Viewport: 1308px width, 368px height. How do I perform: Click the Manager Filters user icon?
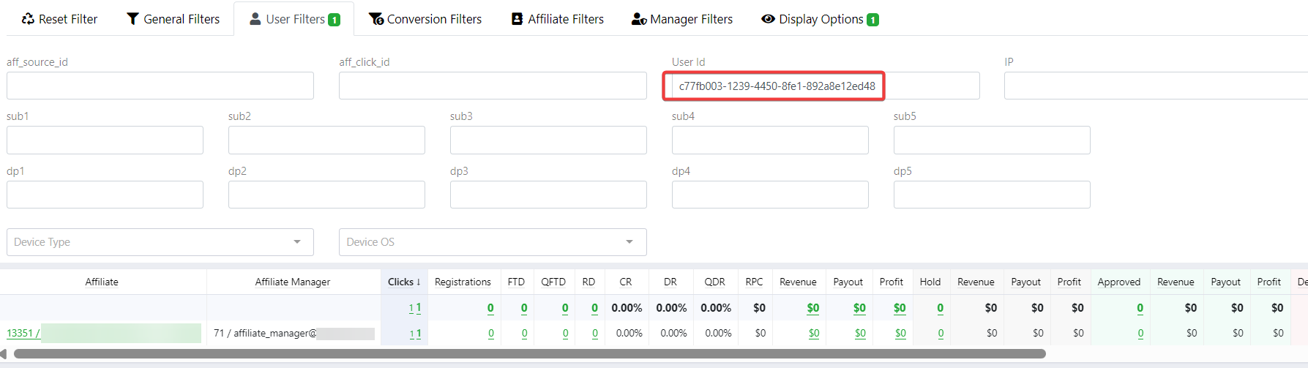click(638, 19)
